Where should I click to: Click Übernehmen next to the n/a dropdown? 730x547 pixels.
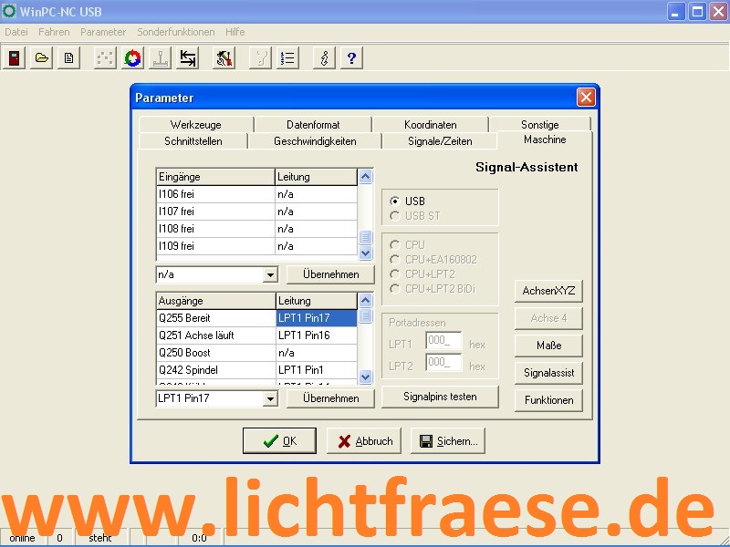click(x=330, y=274)
